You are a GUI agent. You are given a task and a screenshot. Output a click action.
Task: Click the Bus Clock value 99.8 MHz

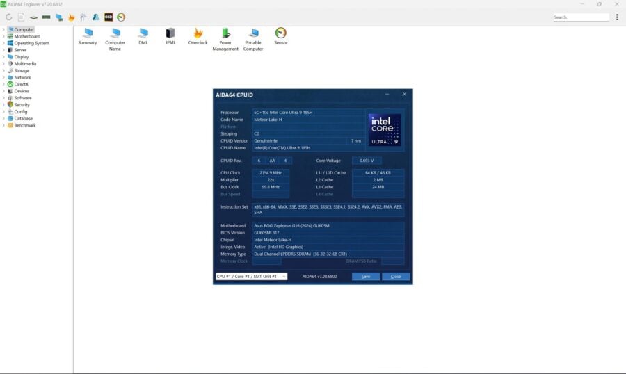click(271, 187)
